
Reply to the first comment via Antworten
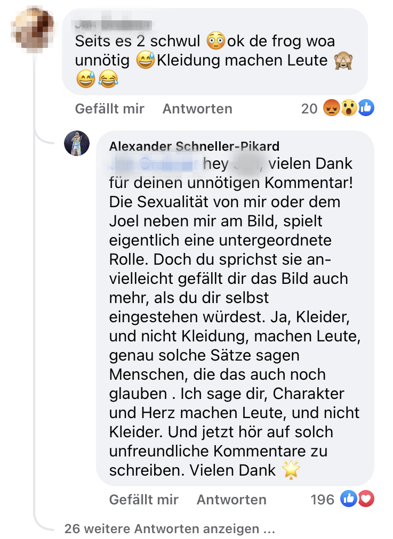[x=197, y=109]
